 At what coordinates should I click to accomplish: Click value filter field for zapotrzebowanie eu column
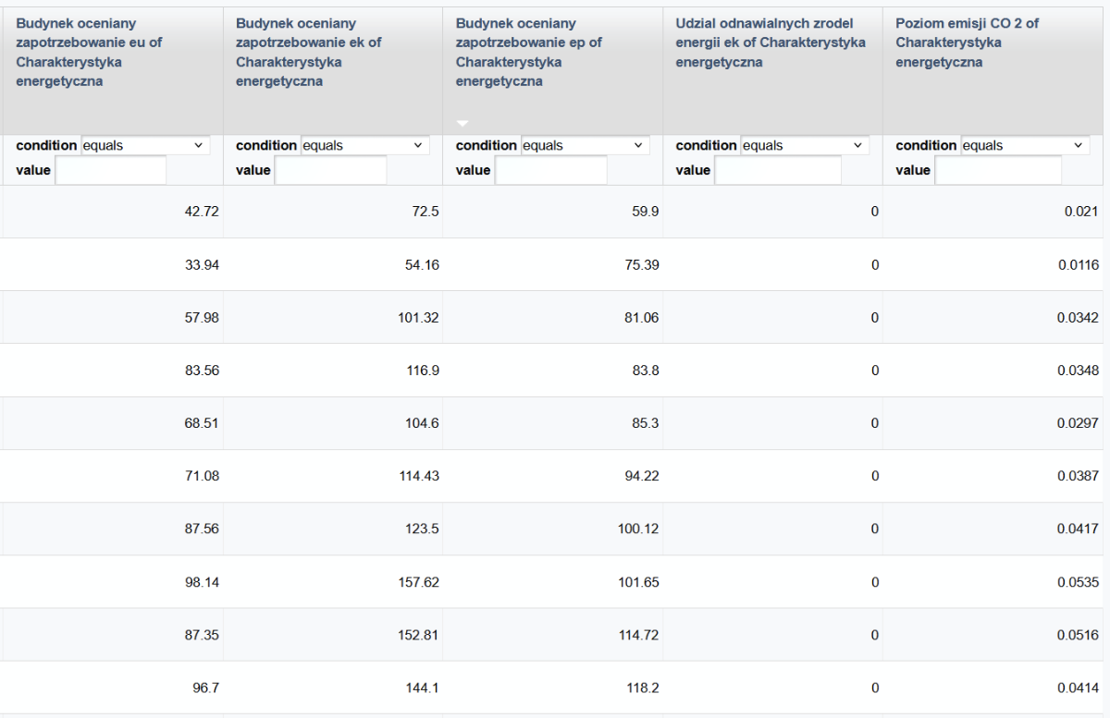point(111,170)
